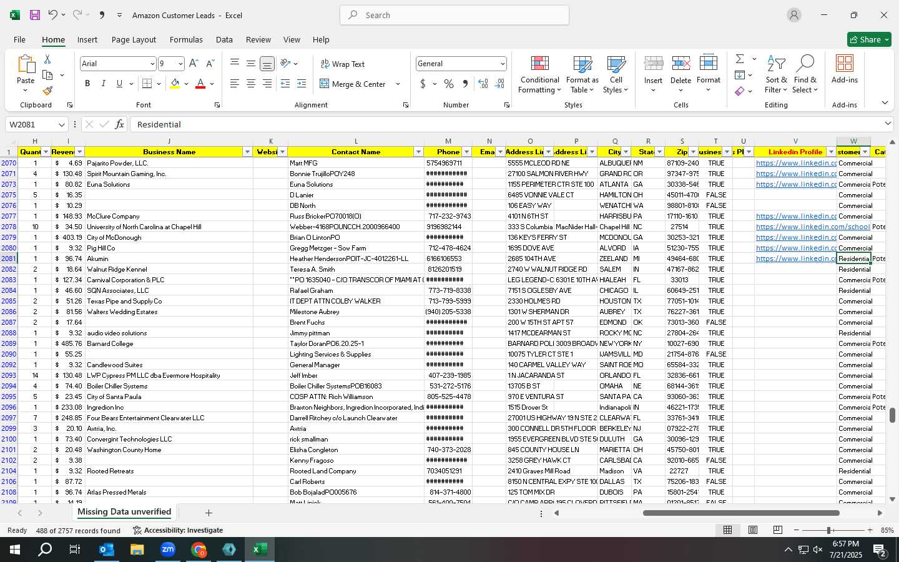Switch to Page Layout tab

click(x=134, y=39)
